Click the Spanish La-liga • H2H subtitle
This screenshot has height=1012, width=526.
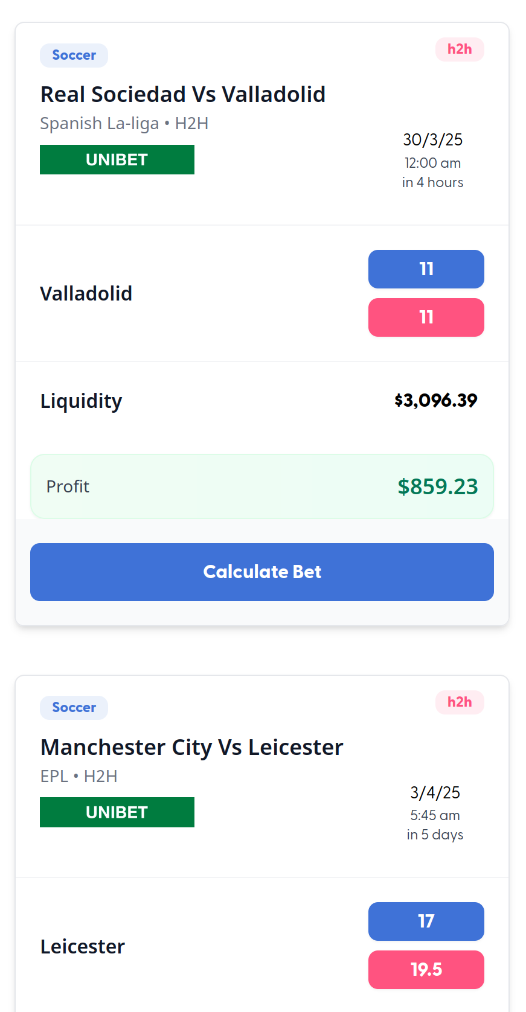tap(124, 124)
